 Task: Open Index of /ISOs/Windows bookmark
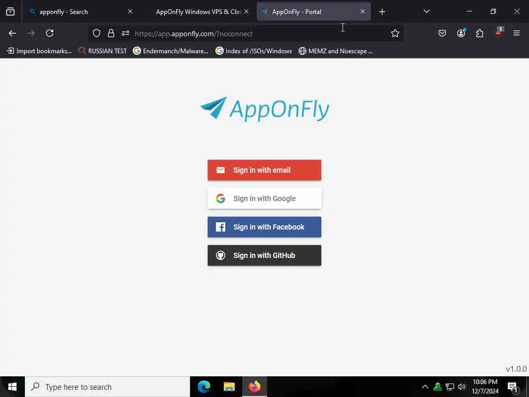click(x=254, y=51)
